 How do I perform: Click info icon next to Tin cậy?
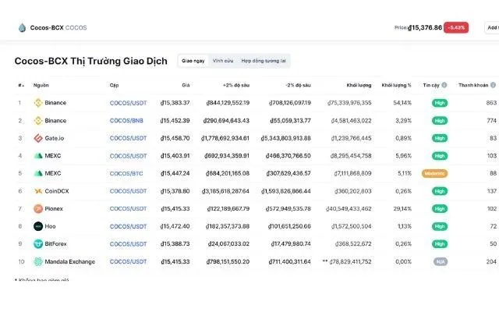coord(444,85)
